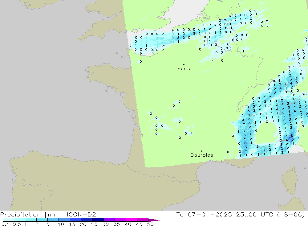The height and width of the screenshot is (226, 308).
Task: Click the '45' legend scale label
Action: (x=139, y=224)
